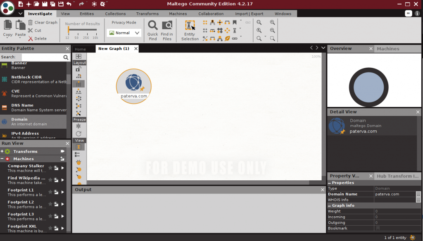
Task: Expand the Transforms section plus sign
Action: [2, 151]
